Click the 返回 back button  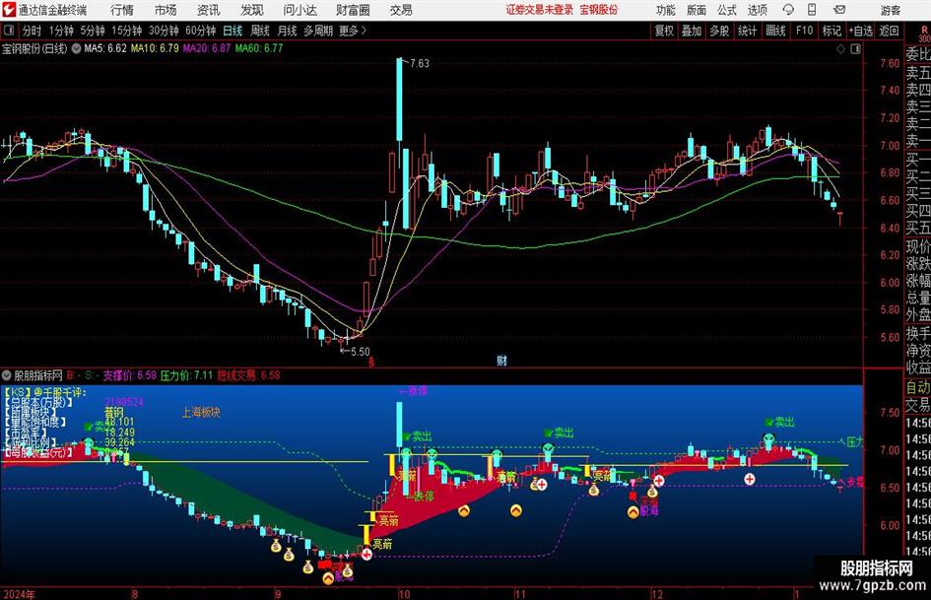[x=890, y=31]
